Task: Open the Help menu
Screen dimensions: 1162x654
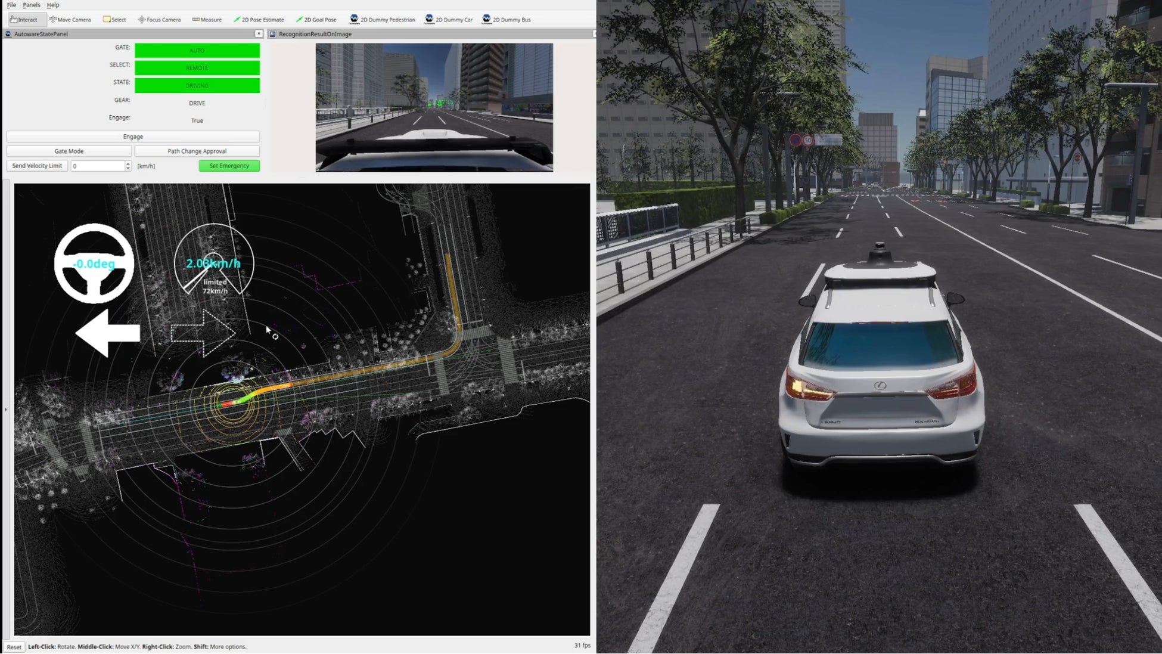Action: 53,5
